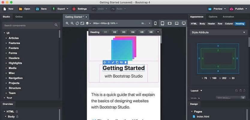
Task: Open the Options tab
Action: click(213, 17)
